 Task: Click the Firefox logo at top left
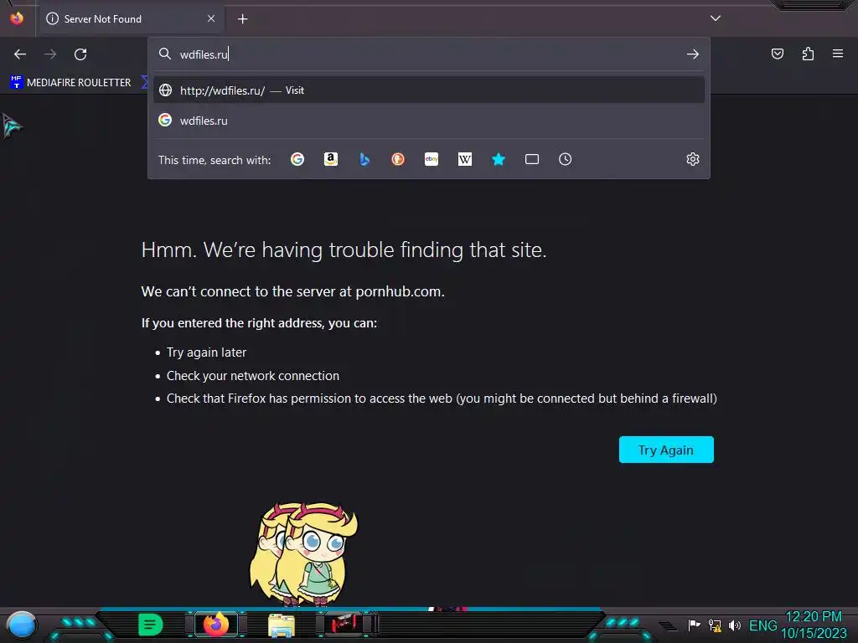click(17, 18)
